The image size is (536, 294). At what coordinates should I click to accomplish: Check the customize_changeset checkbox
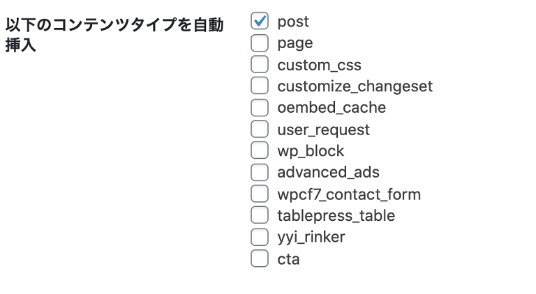pyautogui.click(x=260, y=86)
